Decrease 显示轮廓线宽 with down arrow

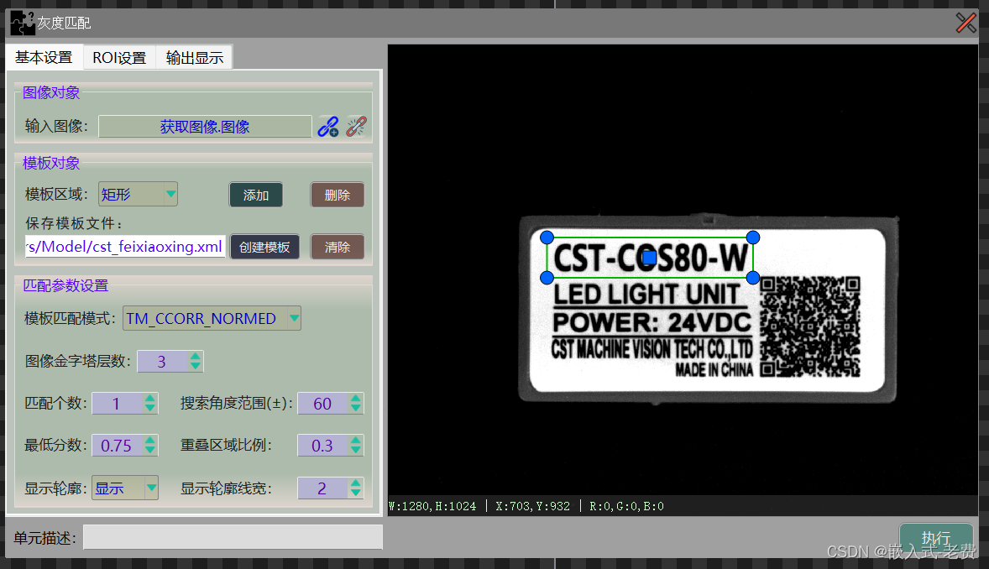(356, 493)
